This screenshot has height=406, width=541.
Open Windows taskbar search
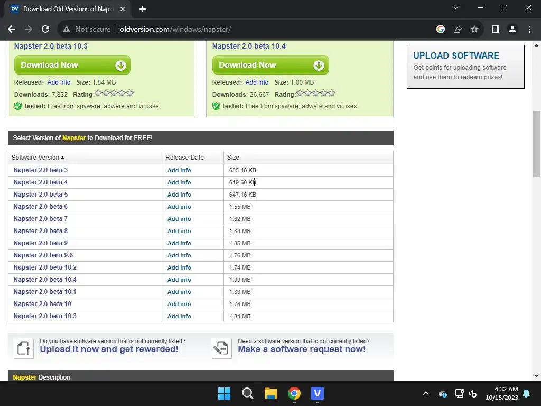click(x=247, y=393)
